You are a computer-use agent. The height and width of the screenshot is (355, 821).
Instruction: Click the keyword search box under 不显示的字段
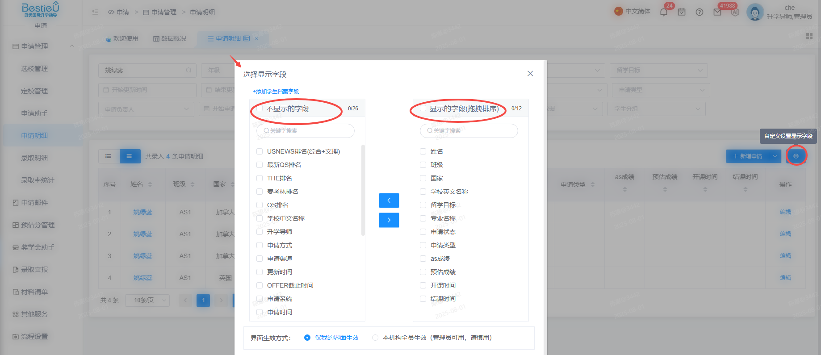306,131
